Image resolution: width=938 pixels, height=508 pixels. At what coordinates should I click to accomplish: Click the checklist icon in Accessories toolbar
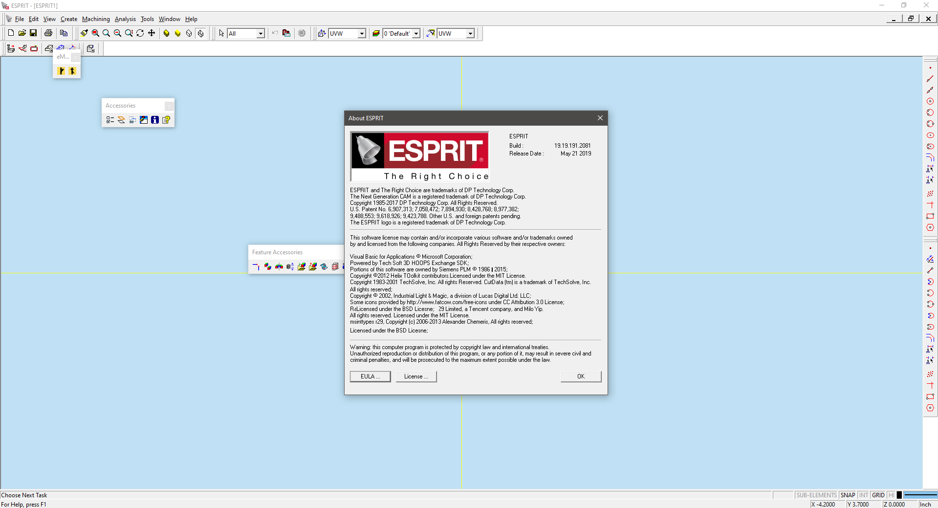110,120
